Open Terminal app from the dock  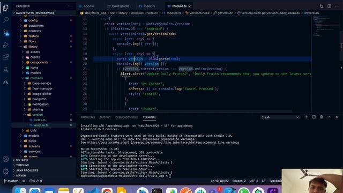pos(157,190)
